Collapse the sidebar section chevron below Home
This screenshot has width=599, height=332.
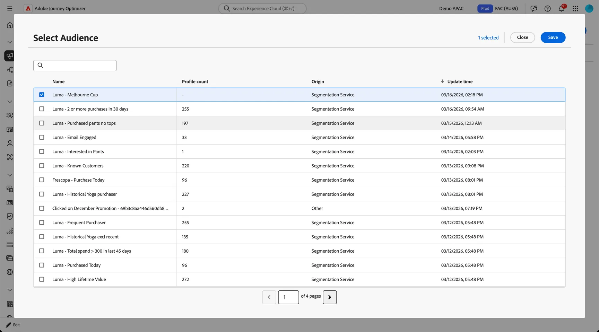[10, 42]
